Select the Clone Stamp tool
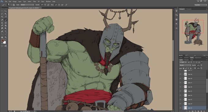208x112 pixels. [x=2, y=23]
